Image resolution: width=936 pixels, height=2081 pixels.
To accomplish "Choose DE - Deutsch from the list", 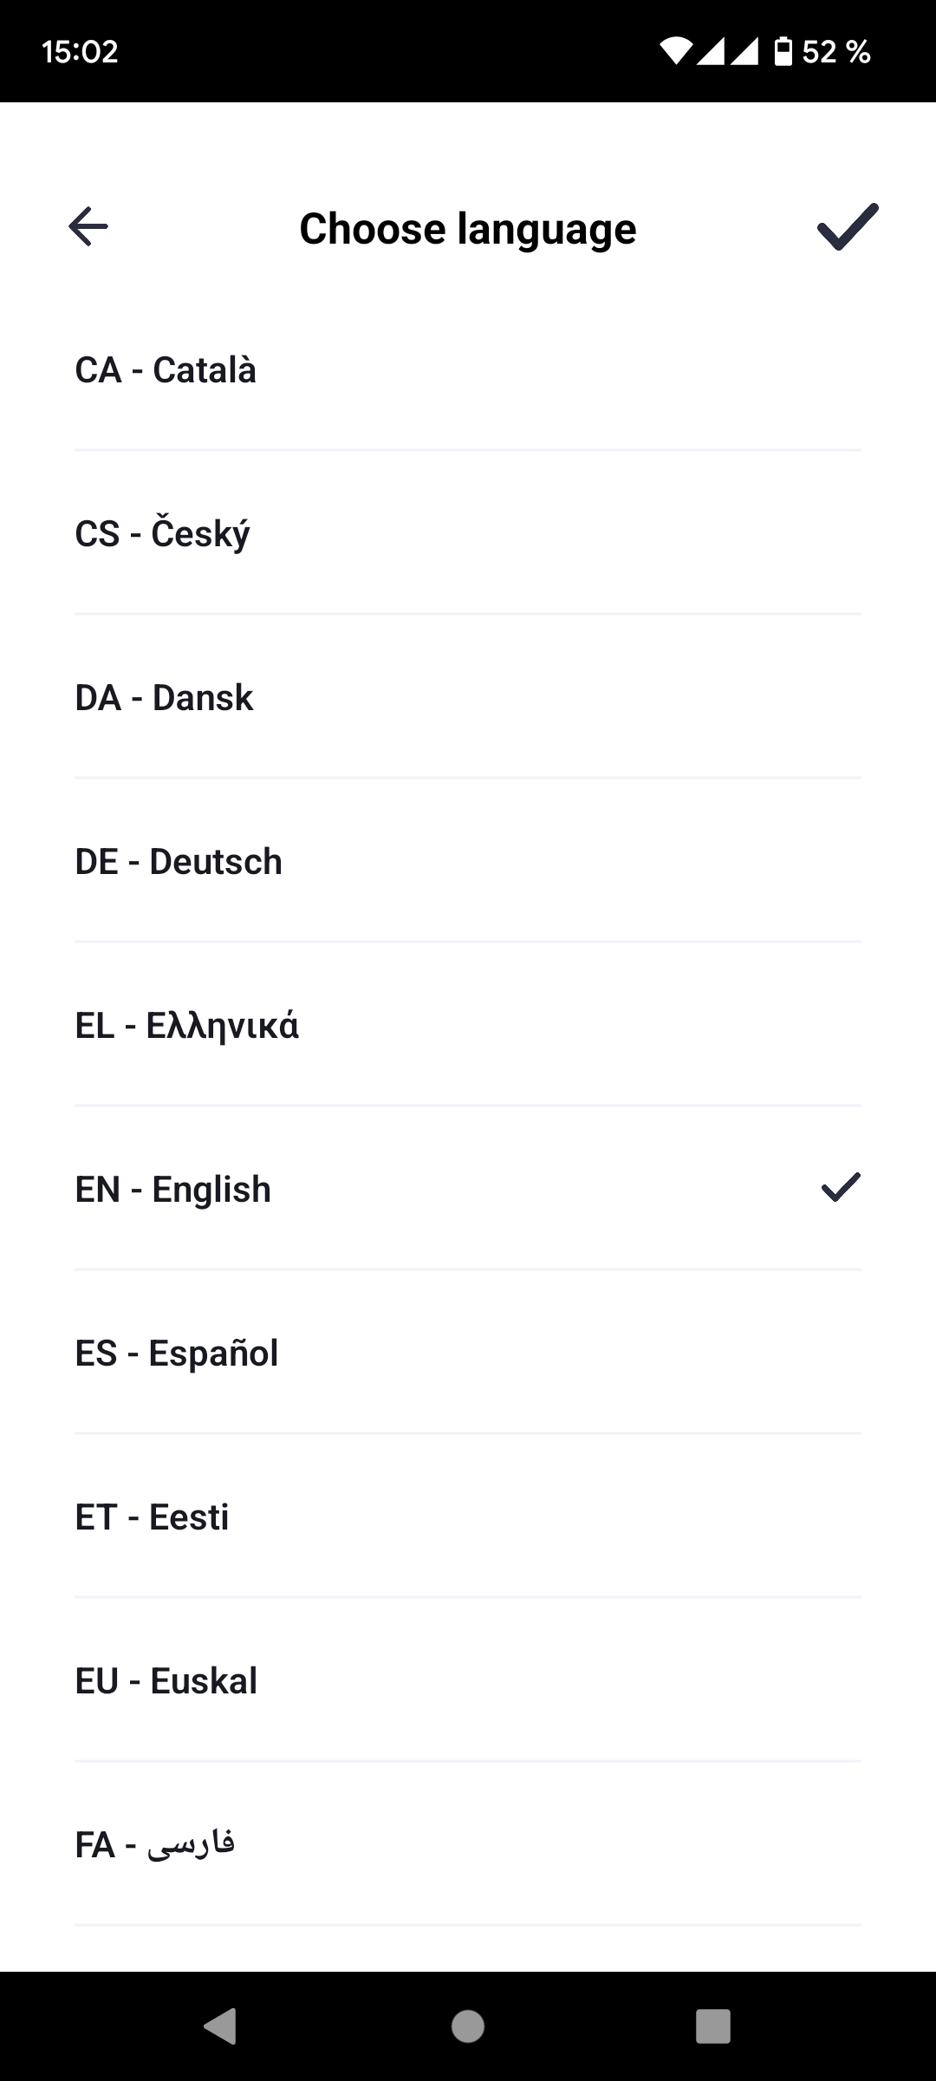I will click(468, 861).
